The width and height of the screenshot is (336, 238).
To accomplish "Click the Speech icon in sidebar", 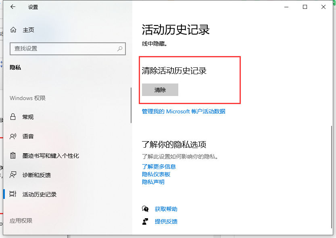I will click(13, 136).
